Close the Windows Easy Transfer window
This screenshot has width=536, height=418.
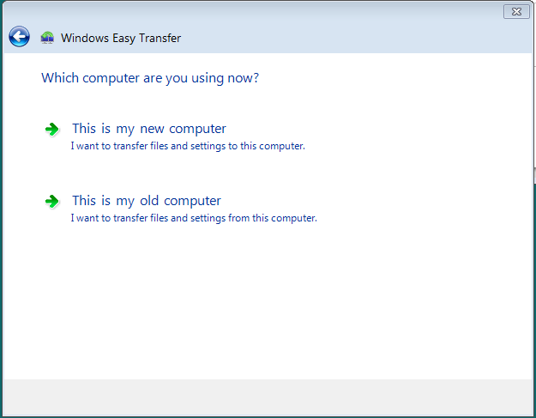(516, 12)
